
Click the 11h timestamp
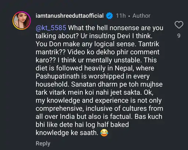click(121, 16)
